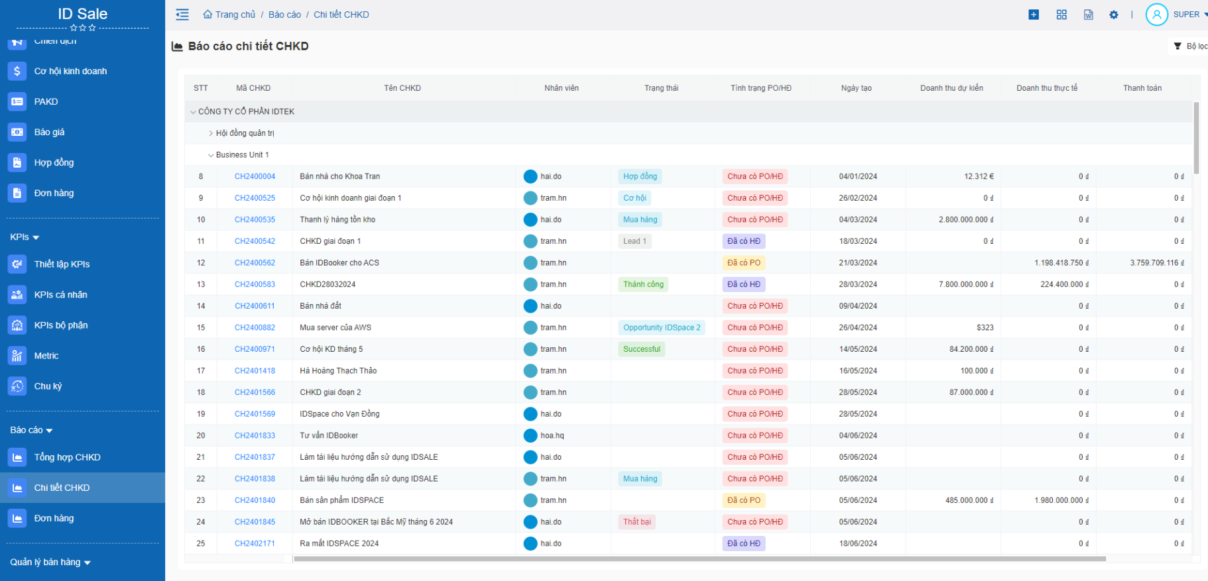Click the Thành công status tag

click(x=643, y=284)
